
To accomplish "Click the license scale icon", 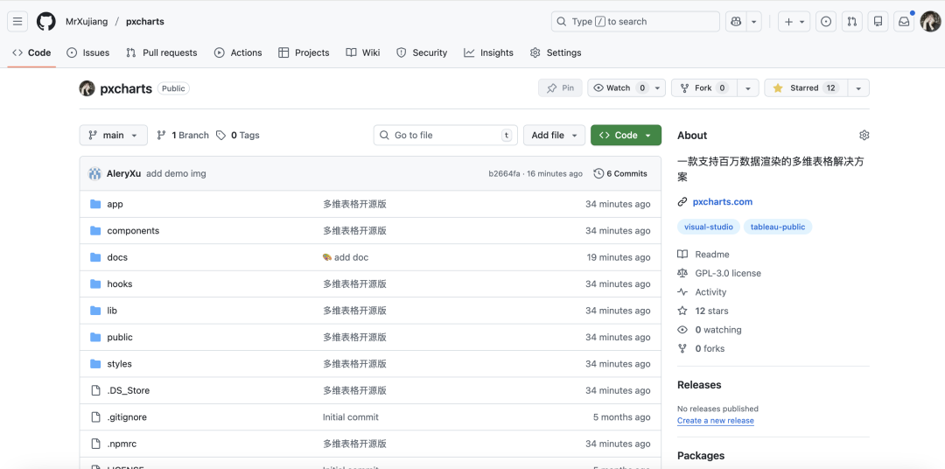I will tap(682, 273).
